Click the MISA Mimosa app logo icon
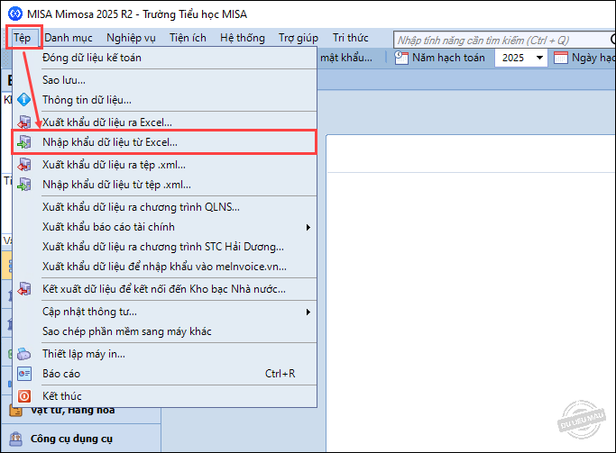 pyautogui.click(x=15, y=14)
